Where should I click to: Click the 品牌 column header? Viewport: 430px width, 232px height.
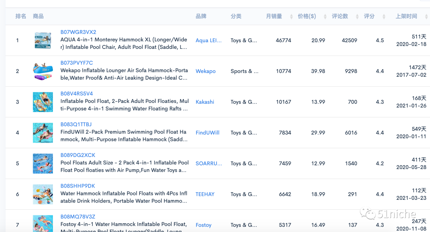pyautogui.click(x=201, y=16)
